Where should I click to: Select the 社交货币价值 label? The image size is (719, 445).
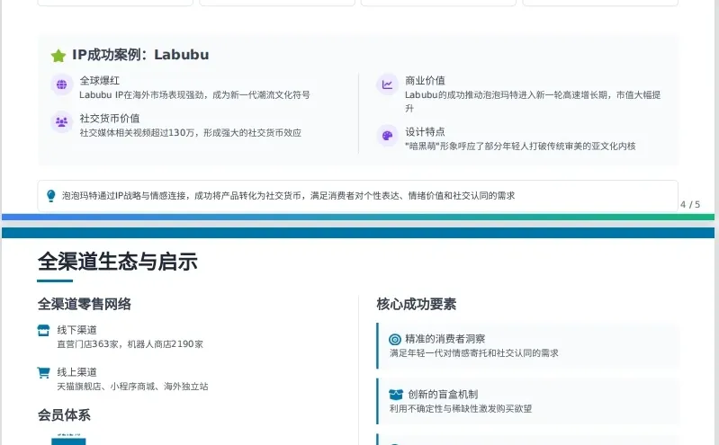coord(110,119)
